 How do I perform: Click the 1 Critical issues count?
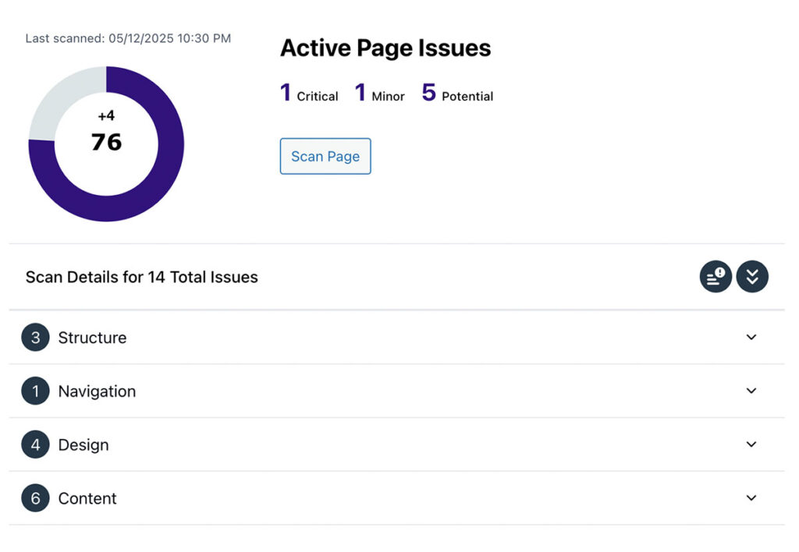(x=309, y=94)
